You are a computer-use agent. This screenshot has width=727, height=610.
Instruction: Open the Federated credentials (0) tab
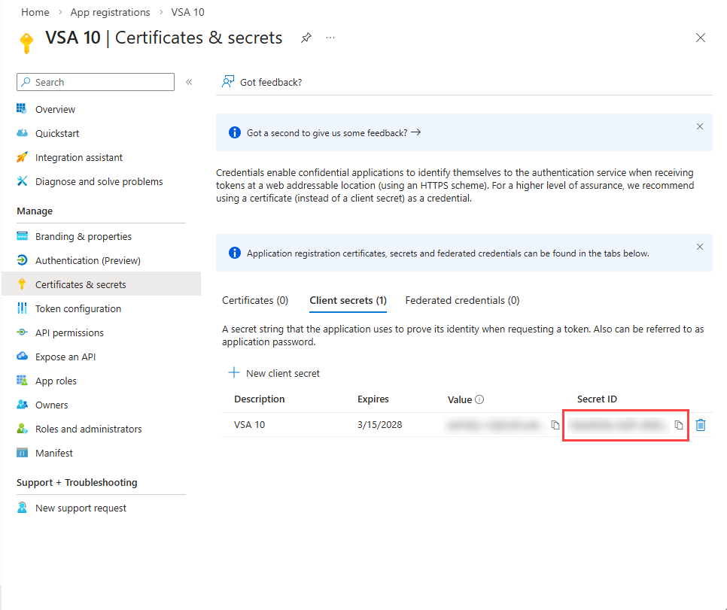coord(462,300)
